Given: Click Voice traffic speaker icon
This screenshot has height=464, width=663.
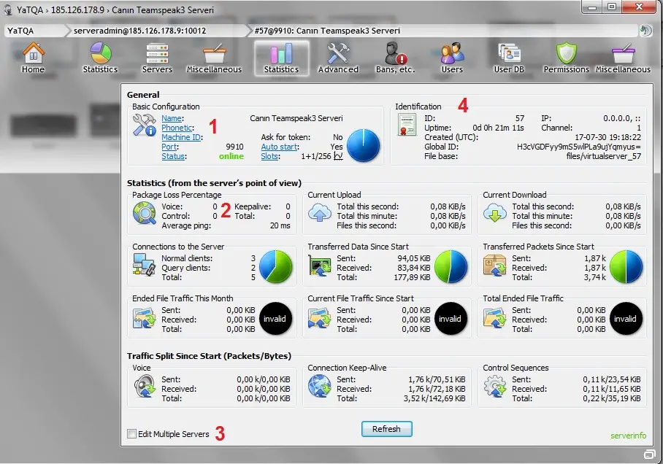Looking at the screenshot, I should [144, 387].
